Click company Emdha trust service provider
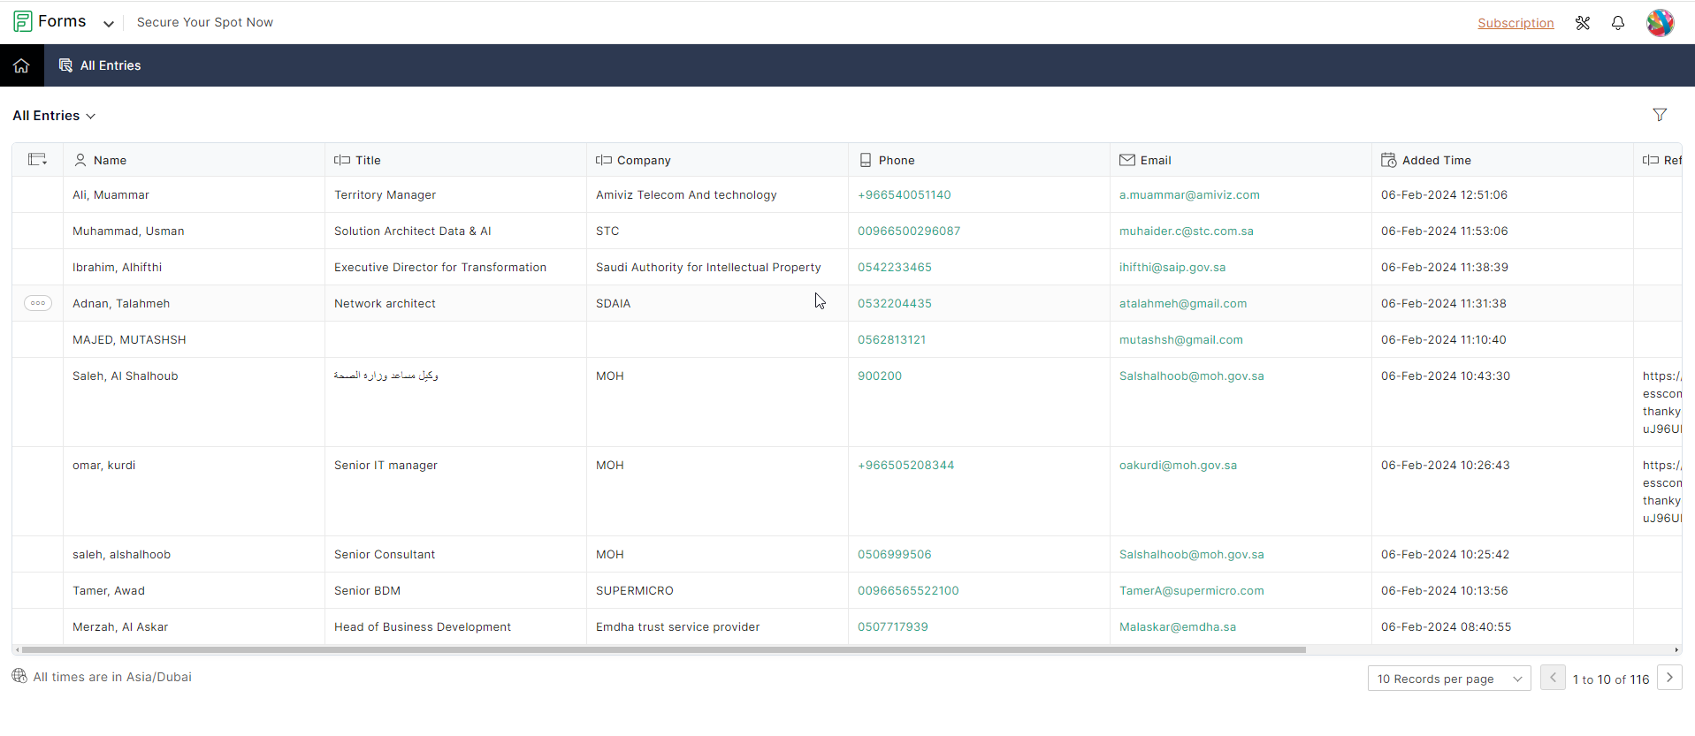Viewport: 1695px width, 736px height. 677,626
